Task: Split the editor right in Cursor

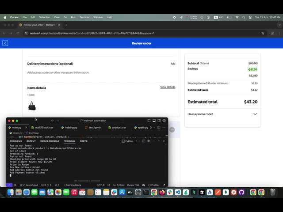Action: (x=159, y=128)
